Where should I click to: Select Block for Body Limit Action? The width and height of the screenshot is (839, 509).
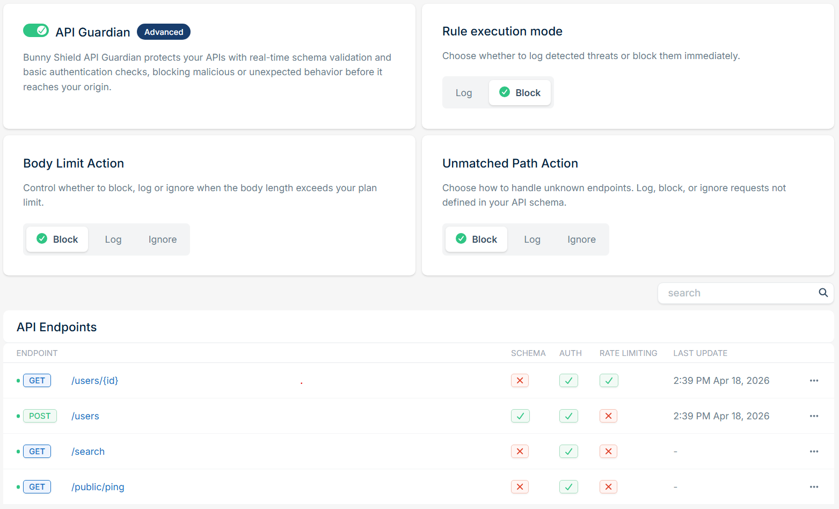(x=57, y=239)
